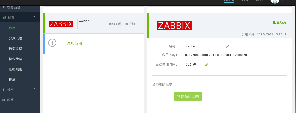Expand the 分析 sidebar menu

[x=20, y=90]
